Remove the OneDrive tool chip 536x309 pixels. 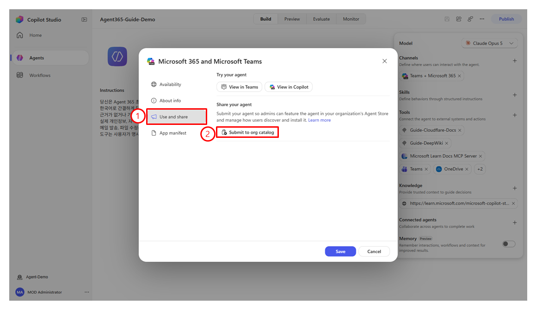point(467,169)
